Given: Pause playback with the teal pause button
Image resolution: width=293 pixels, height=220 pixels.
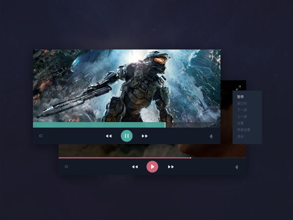Looking at the screenshot, I should (x=126, y=136).
